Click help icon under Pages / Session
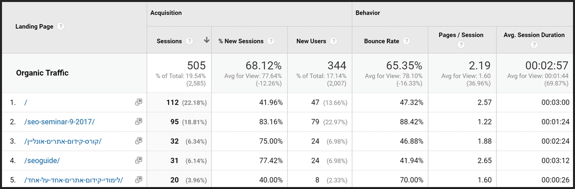Screen dimensions: 575x189 click(x=461, y=45)
